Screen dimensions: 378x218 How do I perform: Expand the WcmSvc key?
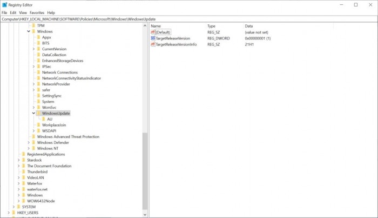click(x=33, y=108)
